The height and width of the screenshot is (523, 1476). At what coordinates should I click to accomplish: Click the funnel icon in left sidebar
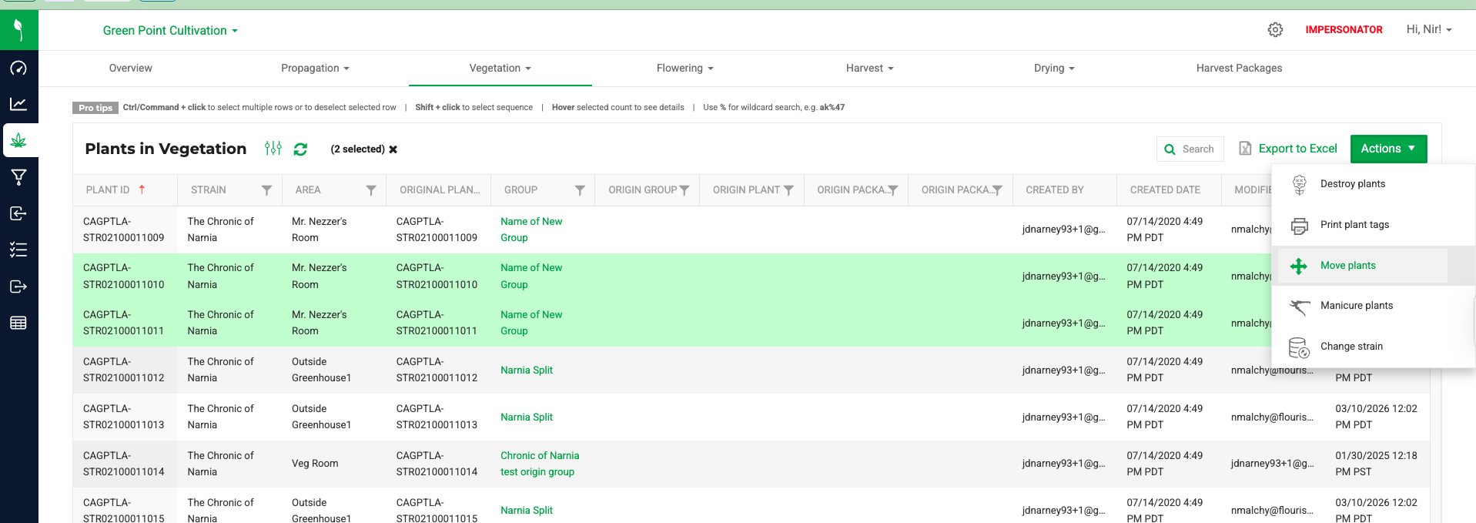point(18,177)
